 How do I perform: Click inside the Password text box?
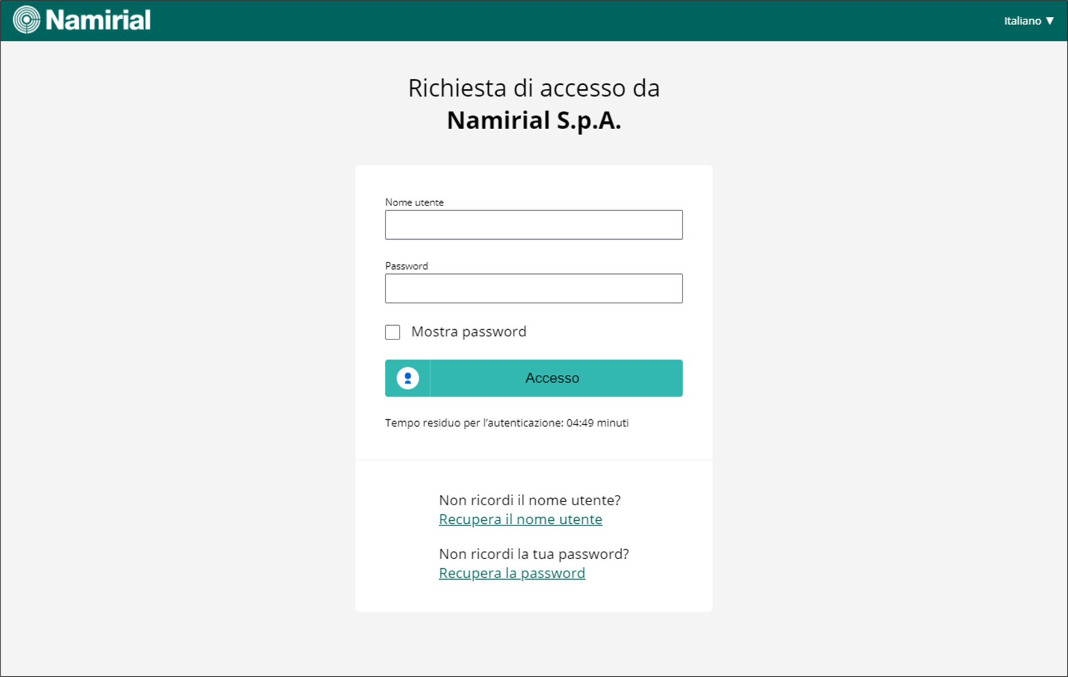pos(533,288)
